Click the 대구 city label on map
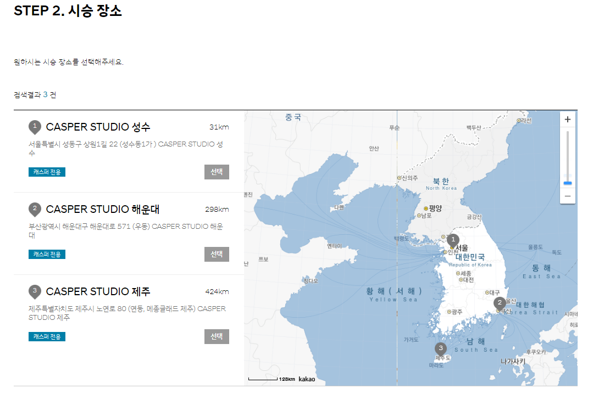 coord(495,292)
